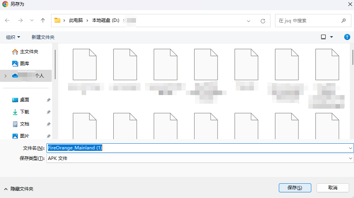Open 主文件夹 home folder
This screenshot has width=354, height=198.
[29, 52]
